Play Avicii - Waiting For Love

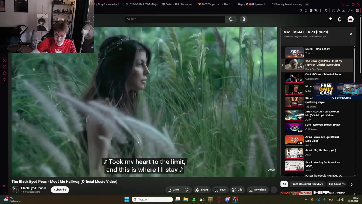pyautogui.click(x=317, y=166)
